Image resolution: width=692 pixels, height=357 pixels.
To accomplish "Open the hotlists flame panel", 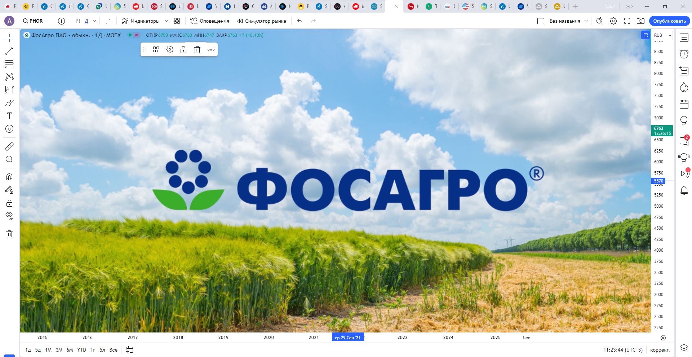I will pos(684,87).
